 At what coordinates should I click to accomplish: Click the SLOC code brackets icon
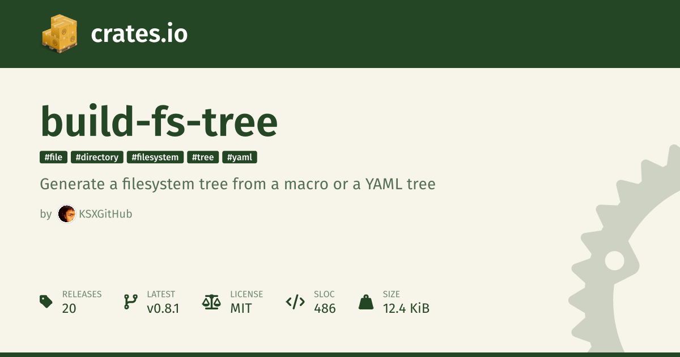295,301
